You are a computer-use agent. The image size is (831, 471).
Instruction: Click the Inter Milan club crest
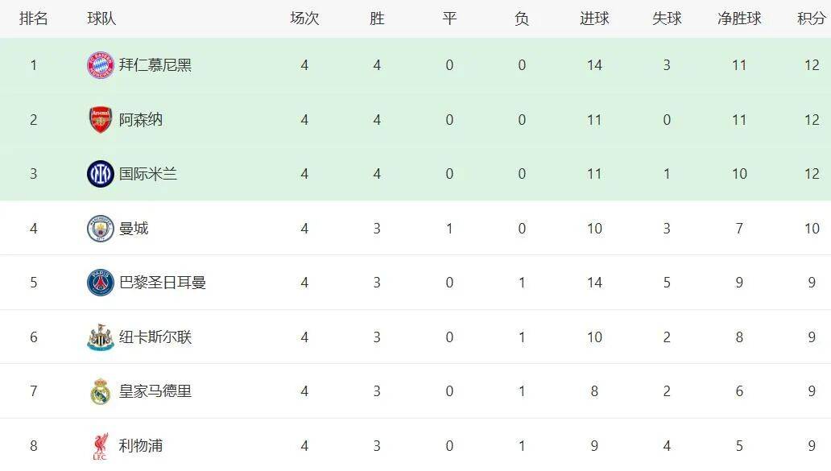pyautogui.click(x=101, y=174)
